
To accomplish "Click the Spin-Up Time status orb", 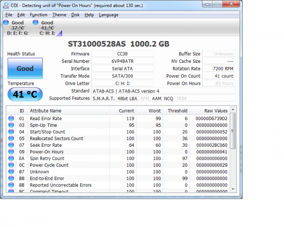I will tap(11, 125).
